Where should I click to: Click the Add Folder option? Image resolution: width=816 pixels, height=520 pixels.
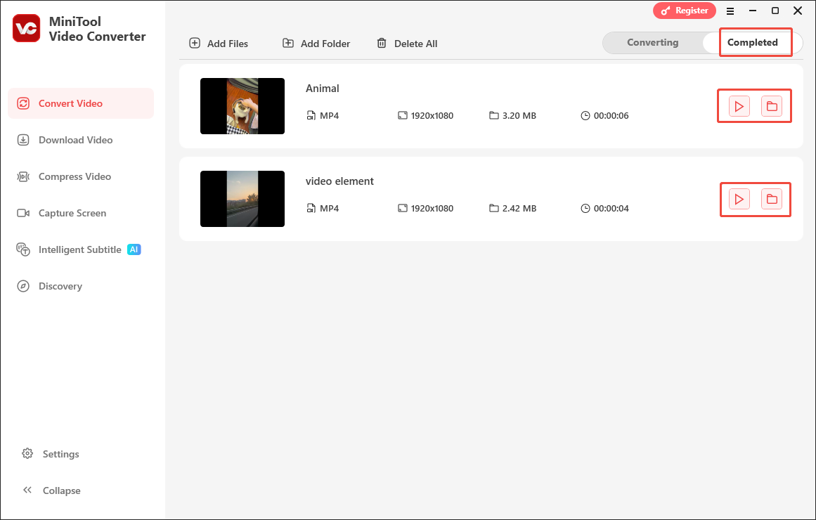click(316, 43)
